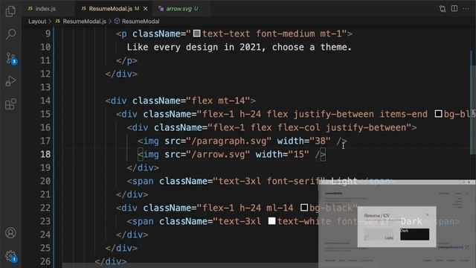
Task: Click line number 18 in gutter
Action: (45, 154)
